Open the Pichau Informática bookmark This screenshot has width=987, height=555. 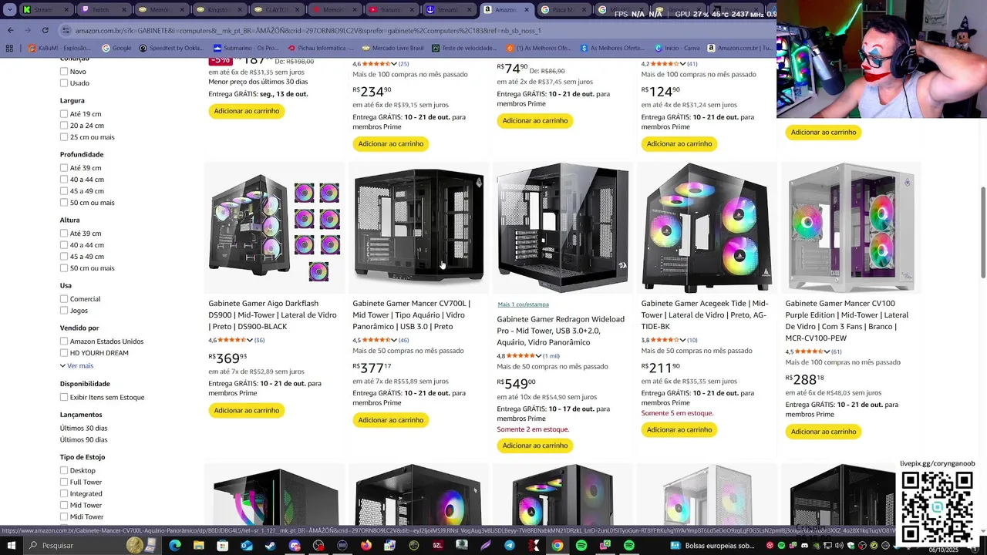[321, 48]
